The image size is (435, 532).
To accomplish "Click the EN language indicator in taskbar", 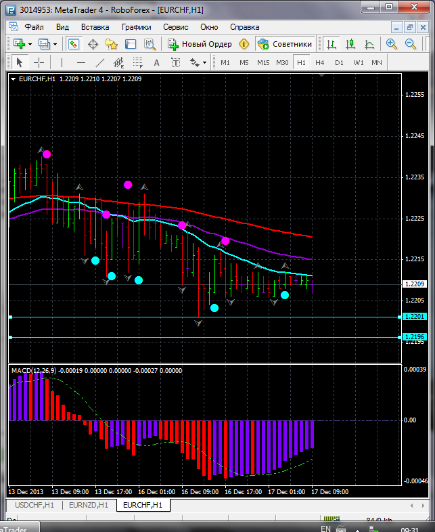I will (x=325, y=528).
